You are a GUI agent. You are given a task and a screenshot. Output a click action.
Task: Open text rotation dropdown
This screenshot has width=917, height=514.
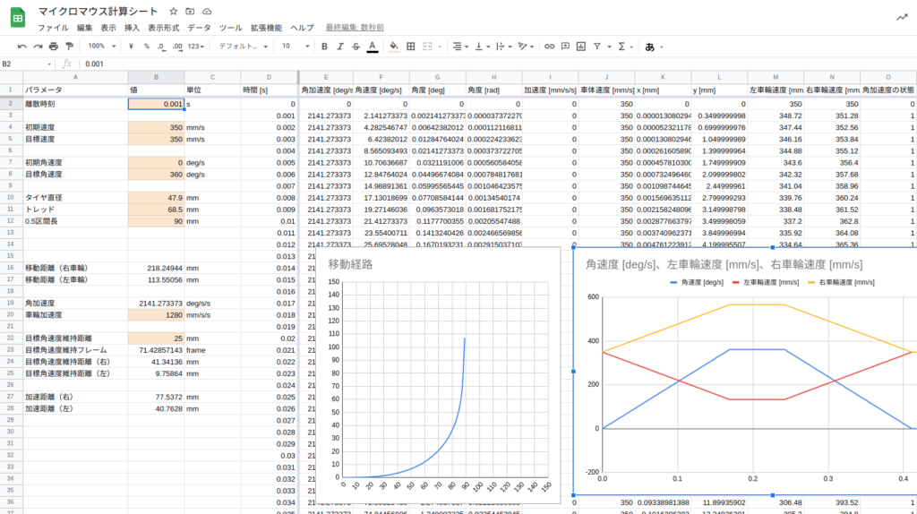(x=526, y=47)
